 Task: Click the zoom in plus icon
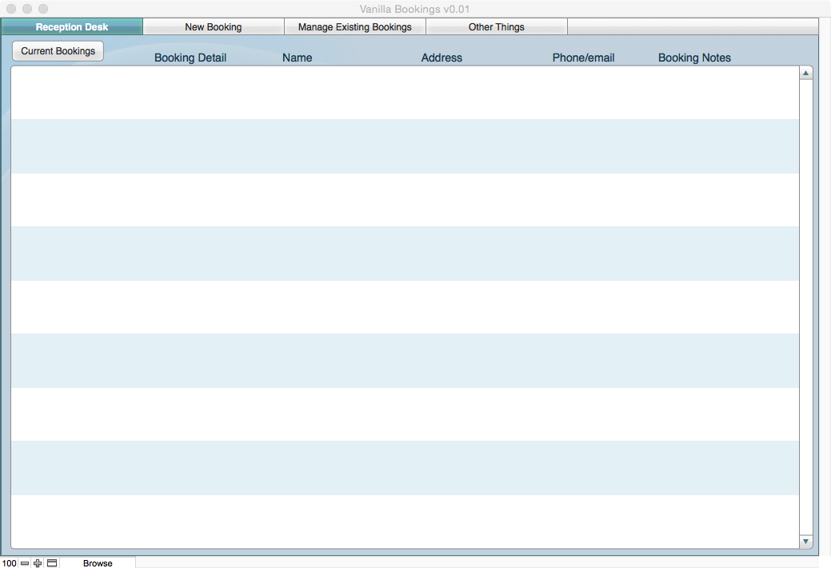coord(38,563)
